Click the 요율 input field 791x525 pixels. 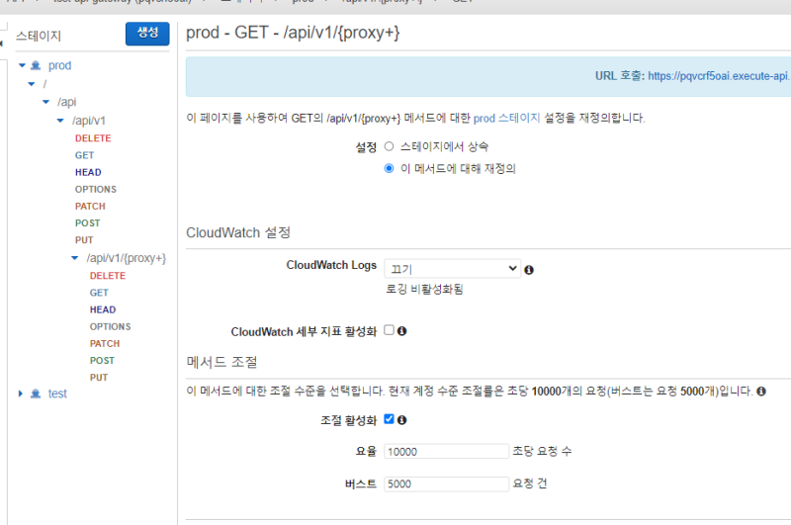click(x=446, y=451)
